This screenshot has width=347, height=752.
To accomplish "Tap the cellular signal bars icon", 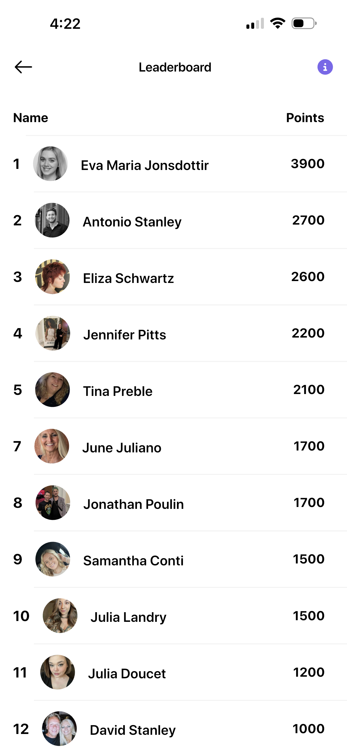I will point(255,23).
